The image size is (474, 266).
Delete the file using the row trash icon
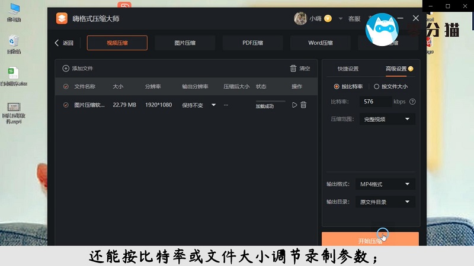[x=303, y=105]
